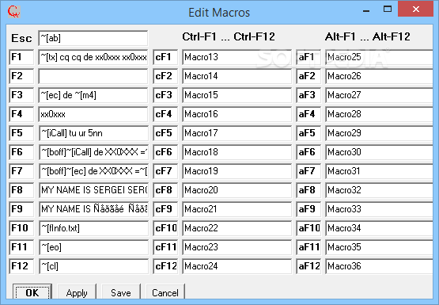Edit the F8 field MY NAME IS SERGEI
The image size is (439, 305).
click(93, 190)
